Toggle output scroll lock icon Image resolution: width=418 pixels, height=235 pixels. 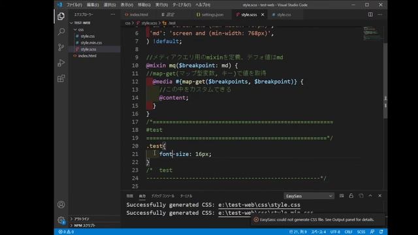tap(351, 196)
